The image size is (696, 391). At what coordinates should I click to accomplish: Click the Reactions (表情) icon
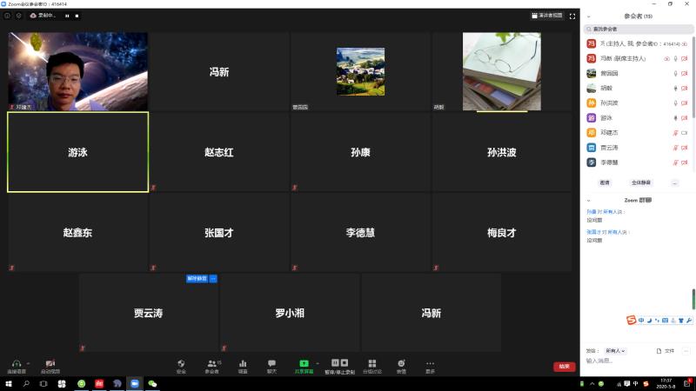pos(401,365)
